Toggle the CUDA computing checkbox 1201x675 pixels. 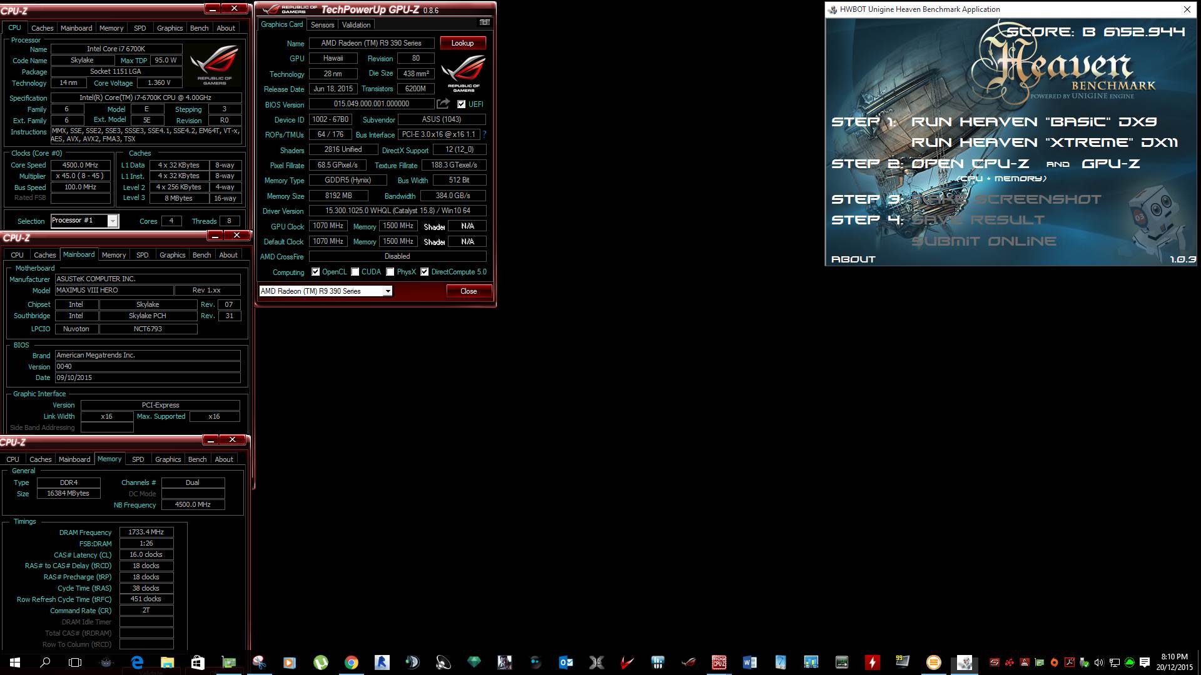pyautogui.click(x=355, y=272)
